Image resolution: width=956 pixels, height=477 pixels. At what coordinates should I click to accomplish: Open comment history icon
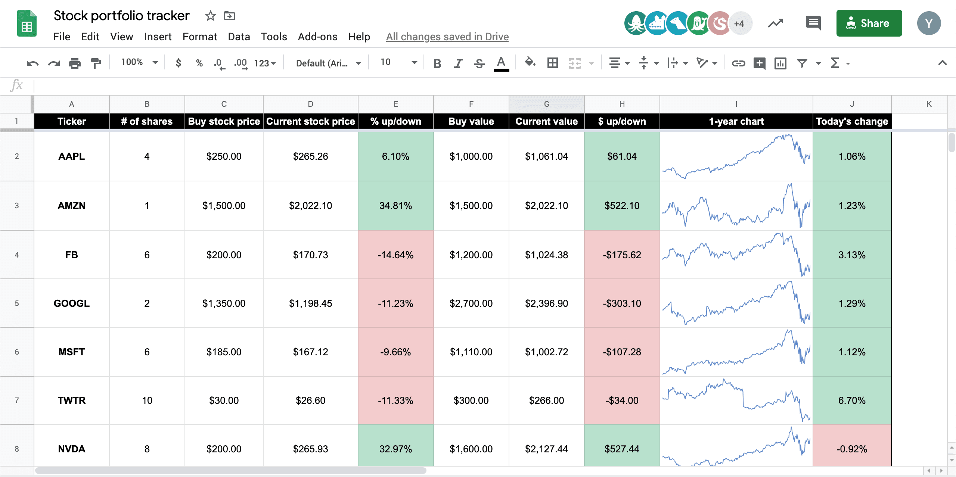[813, 23]
